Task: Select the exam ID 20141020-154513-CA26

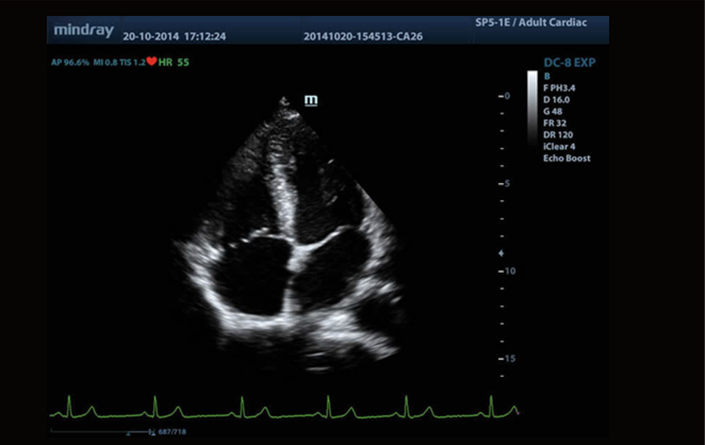Action: coord(363,37)
